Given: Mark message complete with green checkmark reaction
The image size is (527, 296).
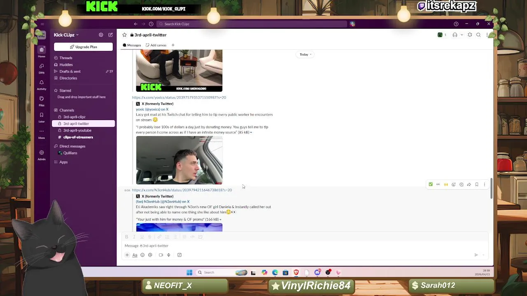Looking at the screenshot, I should (x=431, y=185).
